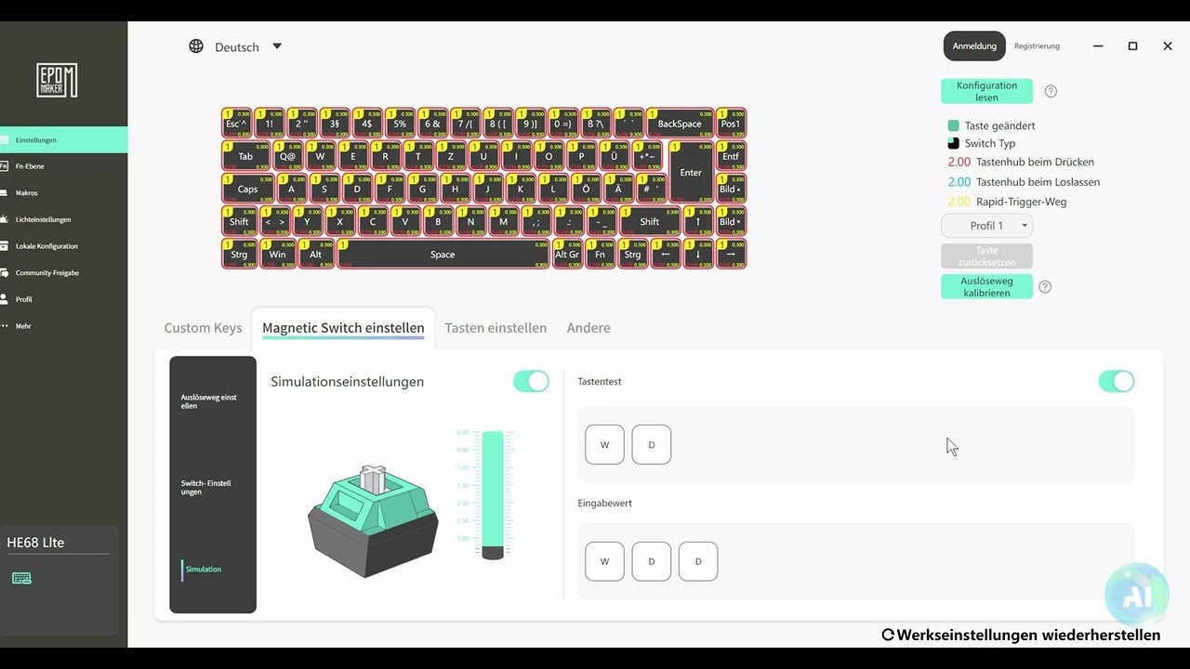Screen dimensions: 1190x669
Task: Select the Space bar on the keyboard layout
Action: click(x=443, y=255)
